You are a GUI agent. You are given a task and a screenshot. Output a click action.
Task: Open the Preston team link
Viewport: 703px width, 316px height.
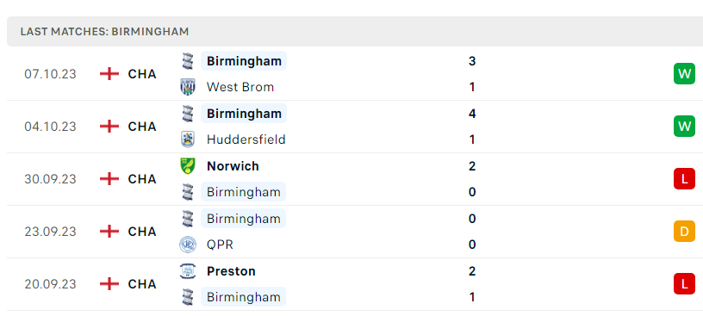pyautogui.click(x=231, y=271)
